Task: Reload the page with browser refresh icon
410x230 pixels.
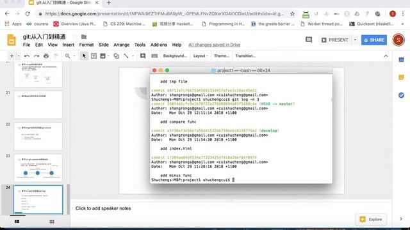Action: (x=28, y=14)
